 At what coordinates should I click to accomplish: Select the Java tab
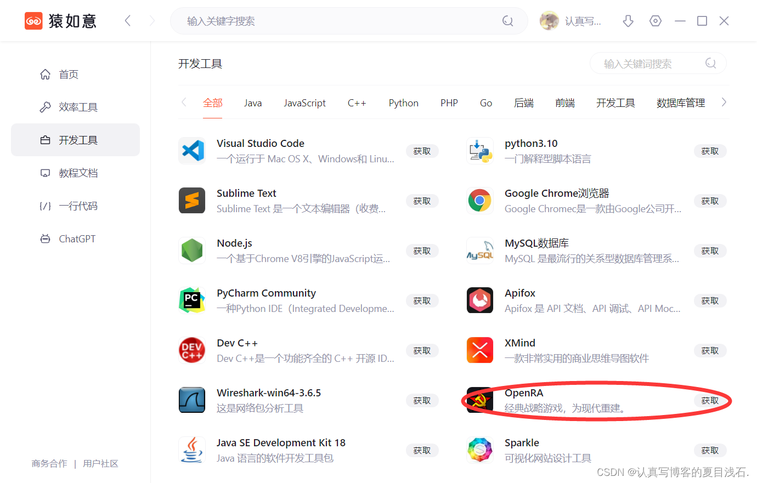point(253,103)
